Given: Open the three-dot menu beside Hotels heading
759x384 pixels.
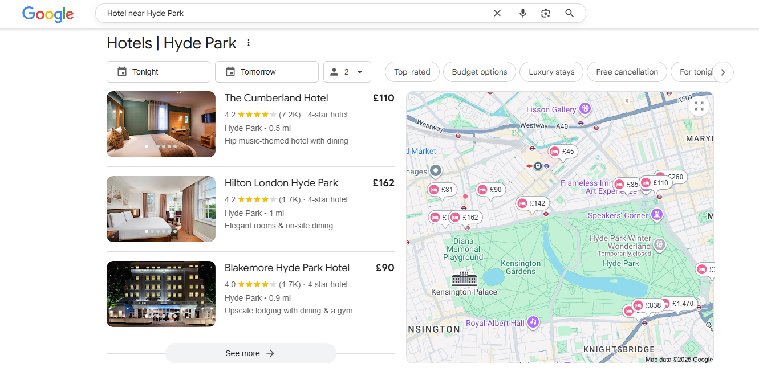Looking at the screenshot, I should pyautogui.click(x=248, y=43).
